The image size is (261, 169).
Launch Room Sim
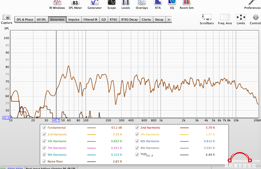pyautogui.click(x=187, y=5)
